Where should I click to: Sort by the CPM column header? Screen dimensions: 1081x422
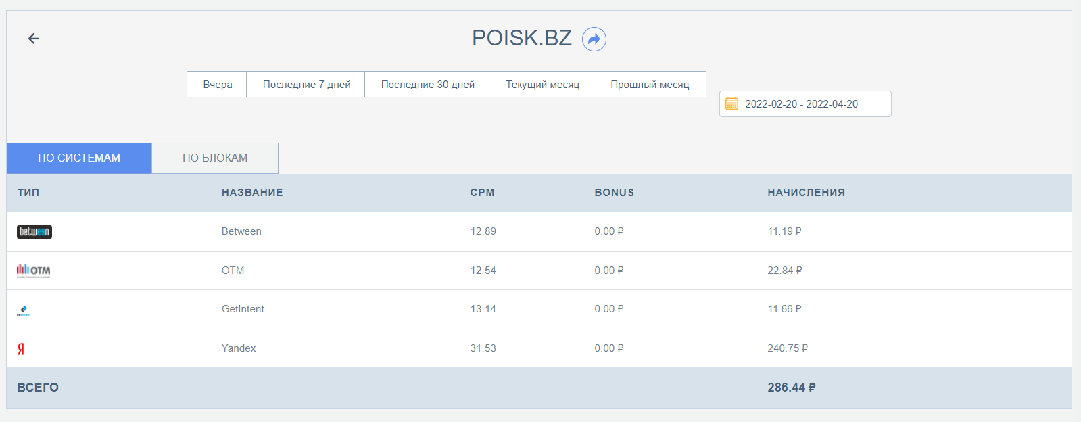click(482, 193)
